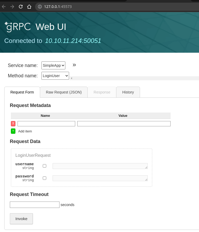Remove metadata row with red X
Screen dimensions: 199x232
(x=13, y=124)
